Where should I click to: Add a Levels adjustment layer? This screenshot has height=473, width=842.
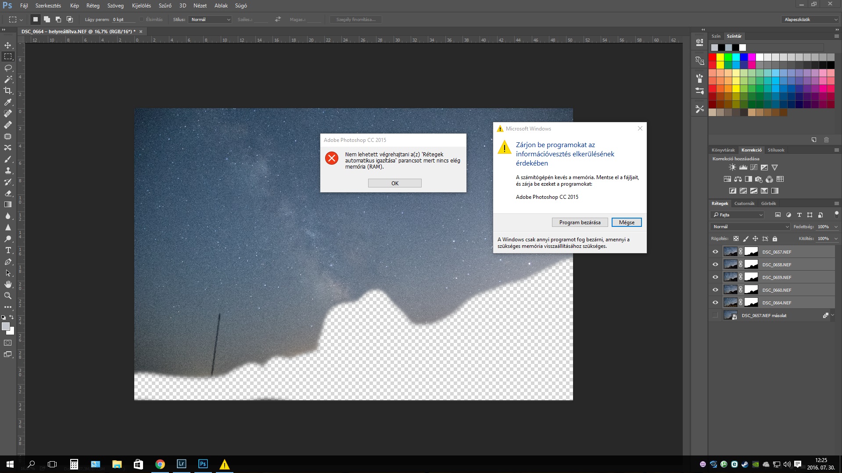pyautogui.click(x=743, y=167)
